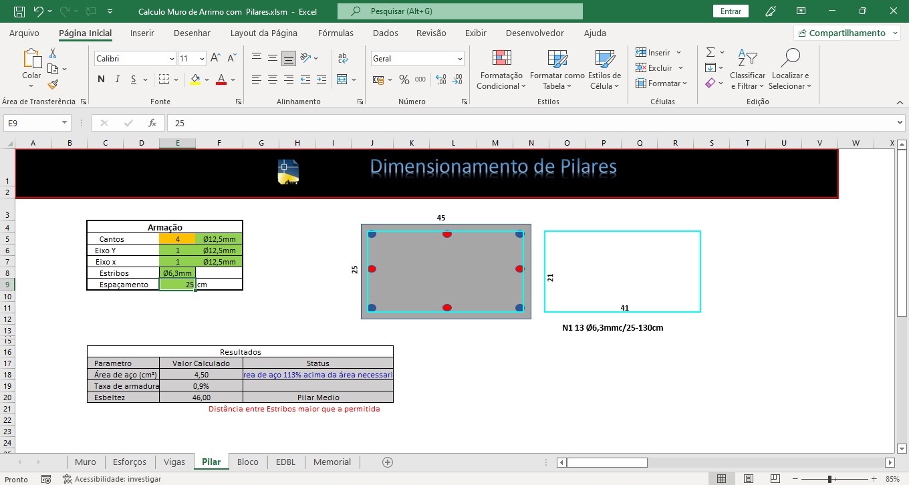Toggle left text alignment
This screenshot has height=485, width=909.
click(x=257, y=79)
